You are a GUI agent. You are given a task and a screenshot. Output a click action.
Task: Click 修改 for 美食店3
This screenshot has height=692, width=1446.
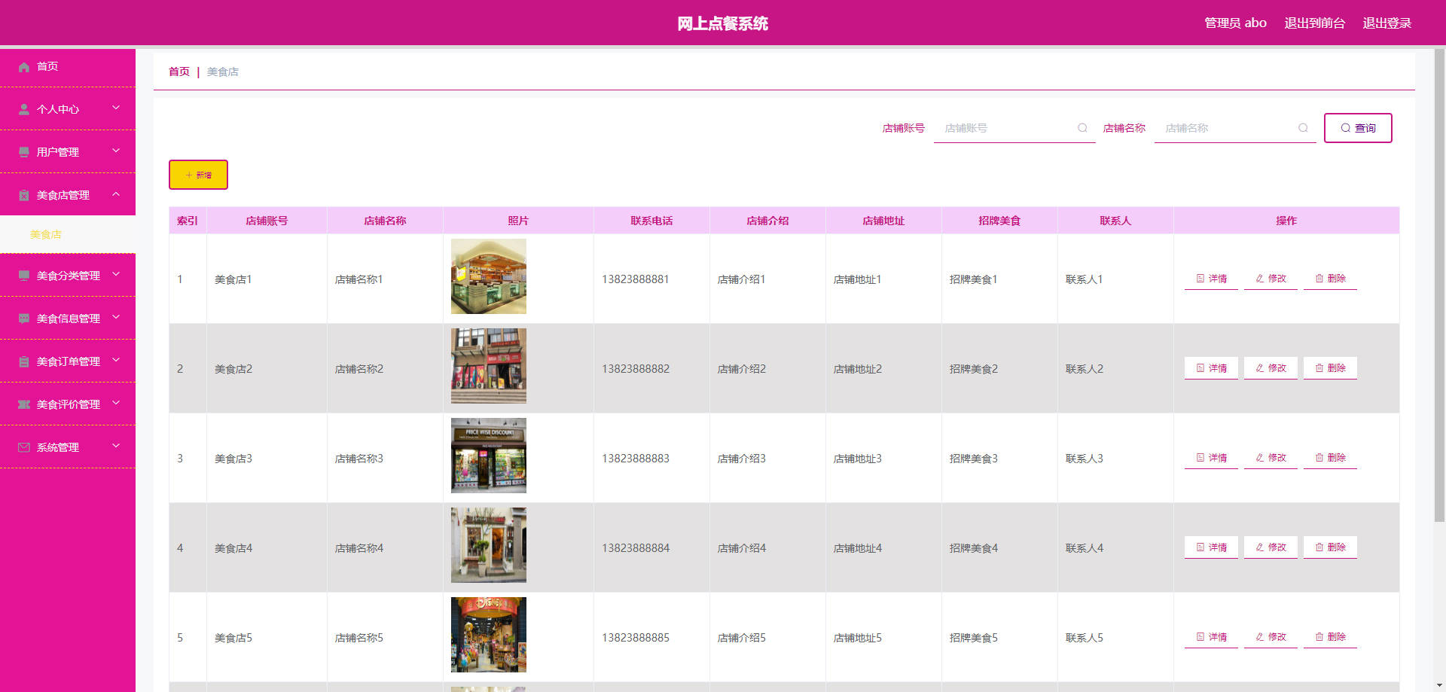coord(1271,458)
